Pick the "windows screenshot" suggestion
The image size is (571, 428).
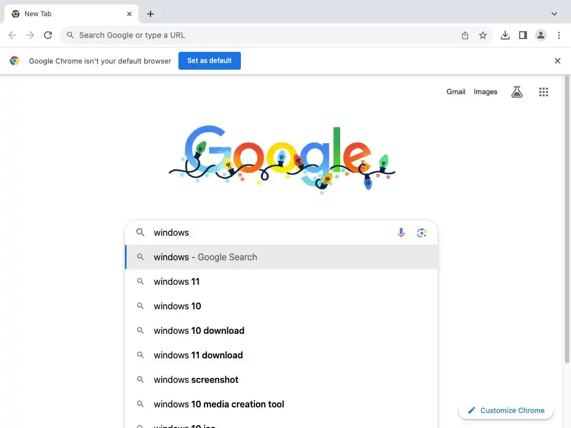click(x=196, y=380)
